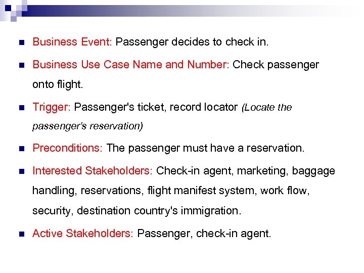The width and height of the screenshot is (364, 273).
Task: Click the bullet beside Active Stakeholders
Action: [20, 234]
